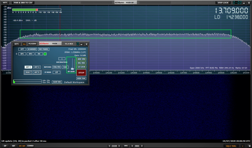Open the OPT options
The width and height of the screenshot is (252, 148).
[22, 49]
